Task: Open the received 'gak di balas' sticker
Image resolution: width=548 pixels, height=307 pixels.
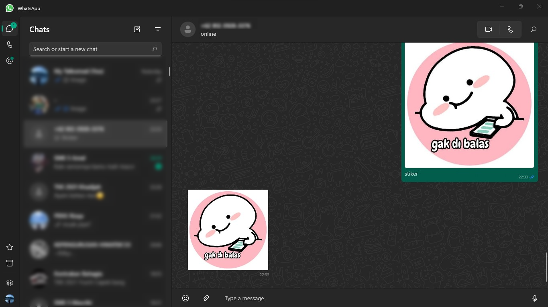Action: point(228,230)
